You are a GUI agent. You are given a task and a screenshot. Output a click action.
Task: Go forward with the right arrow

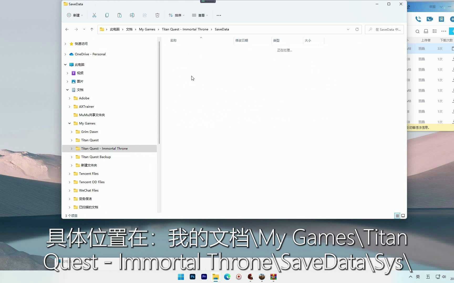coord(76,29)
